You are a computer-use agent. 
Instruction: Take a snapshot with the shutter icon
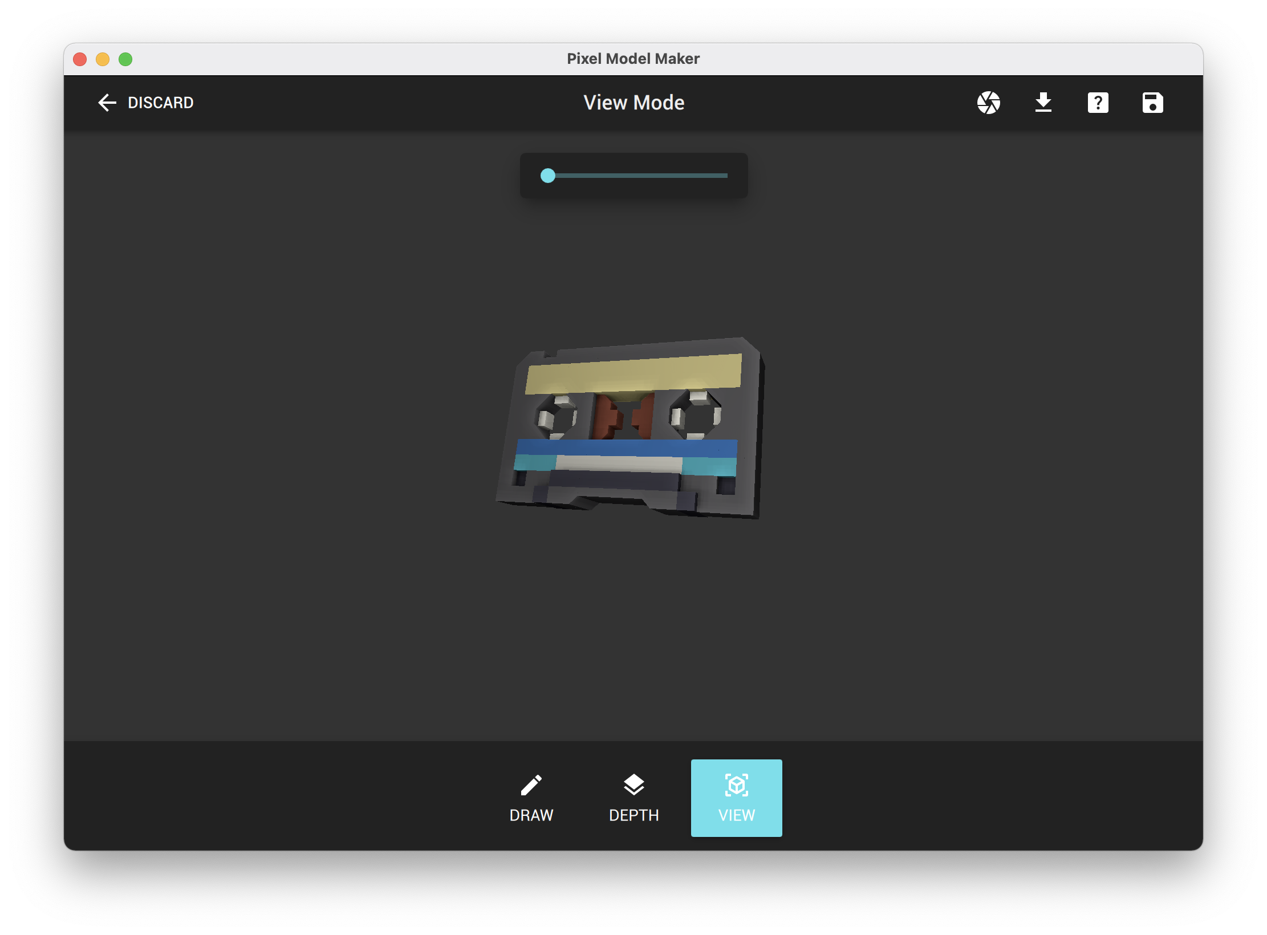988,103
